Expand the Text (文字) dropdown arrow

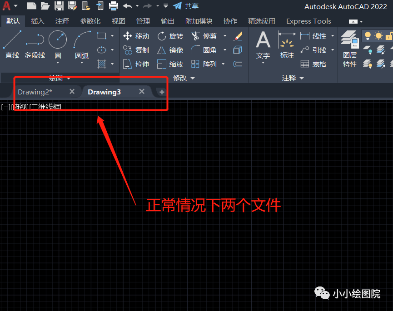coord(263,63)
